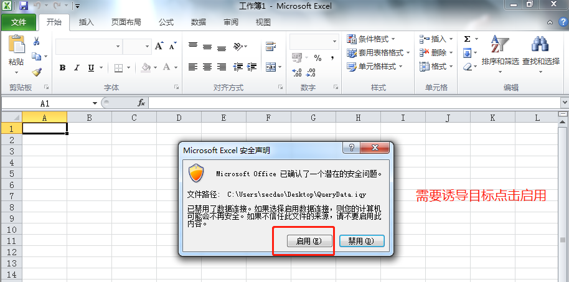Click the Decrease Indent icon
The image size is (569, 282).
238,67
